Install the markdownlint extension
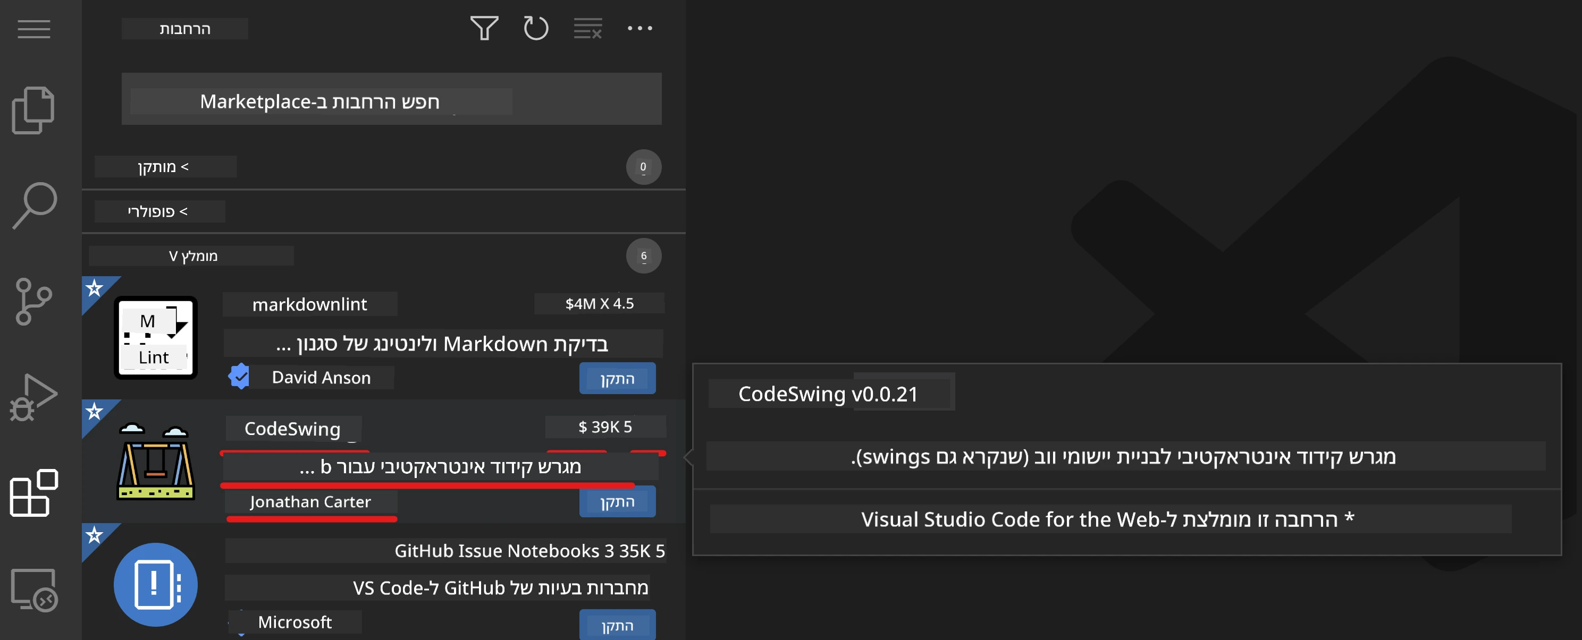 pyautogui.click(x=617, y=379)
